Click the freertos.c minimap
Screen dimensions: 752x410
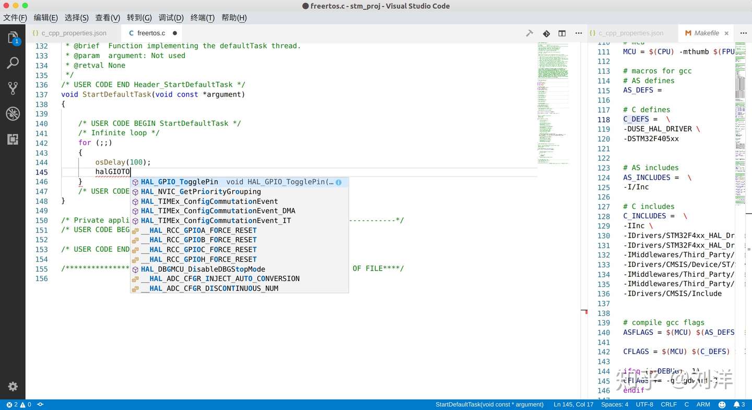tap(553, 104)
